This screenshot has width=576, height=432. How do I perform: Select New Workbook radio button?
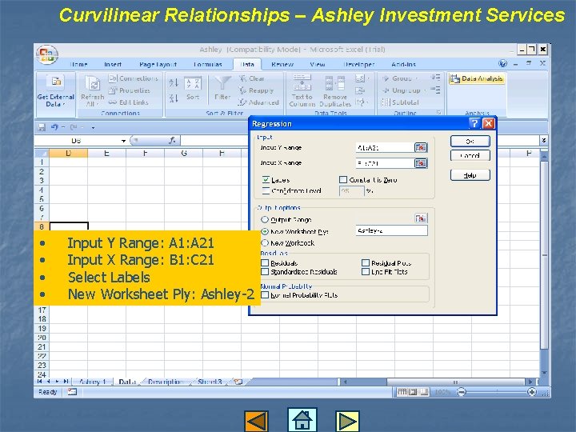(x=265, y=243)
